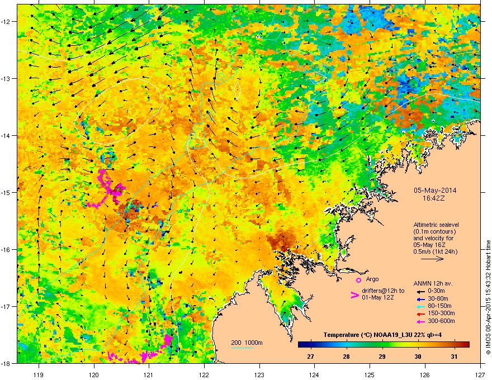Click the longitude axis label 121

[x=149, y=374]
